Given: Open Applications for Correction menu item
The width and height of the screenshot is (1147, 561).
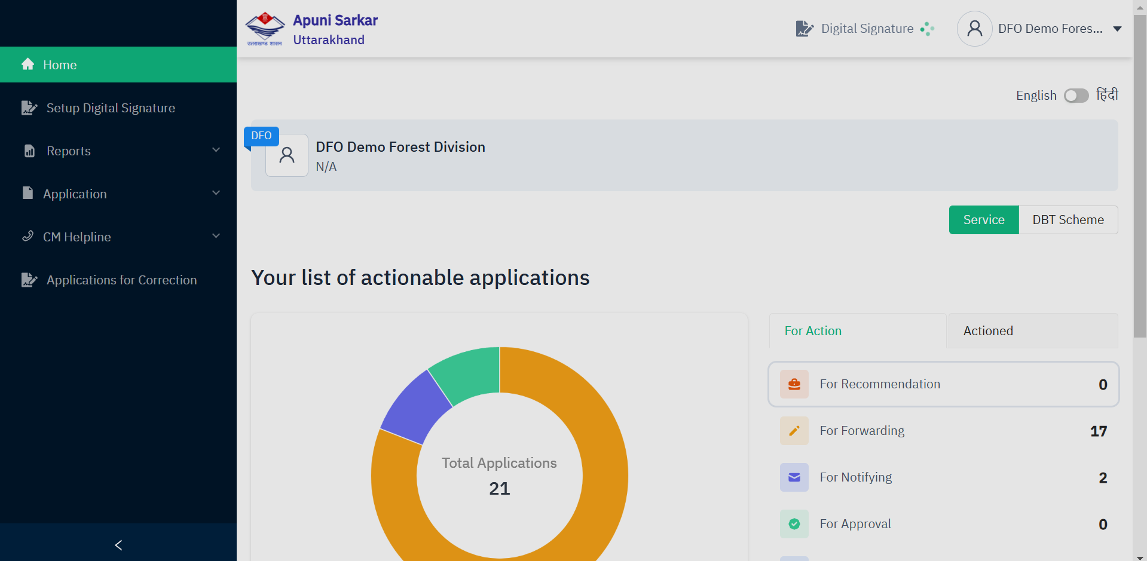Looking at the screenshot, I should [118, 280].
